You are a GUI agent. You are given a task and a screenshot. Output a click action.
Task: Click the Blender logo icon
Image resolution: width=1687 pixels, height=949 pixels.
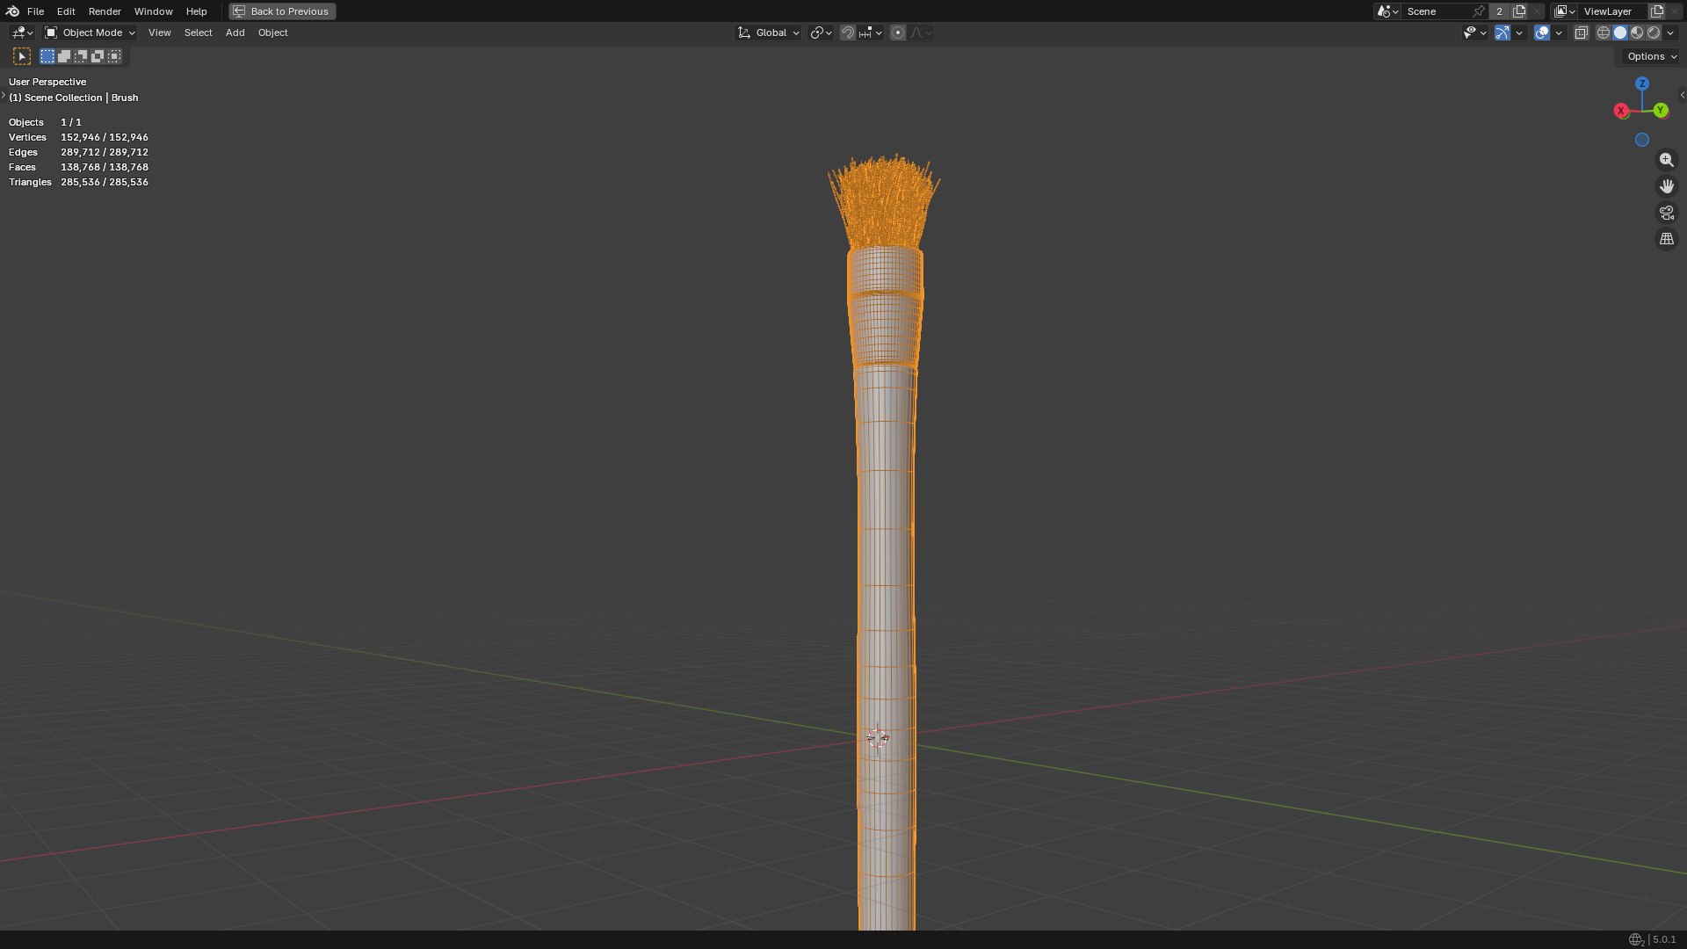12,11
